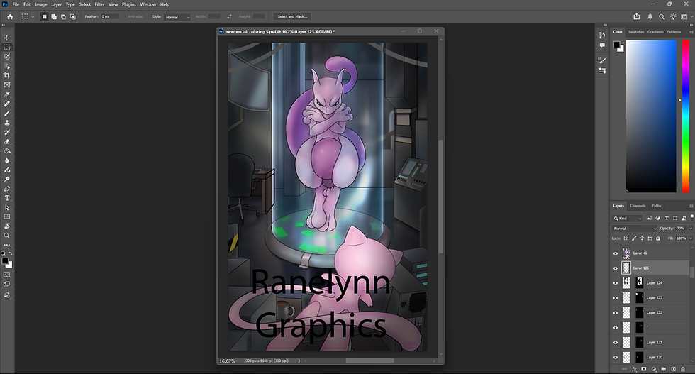Click inside the color picker gradient field
Viewport: 695px width, 374px height.
click(x=651, y=116)
